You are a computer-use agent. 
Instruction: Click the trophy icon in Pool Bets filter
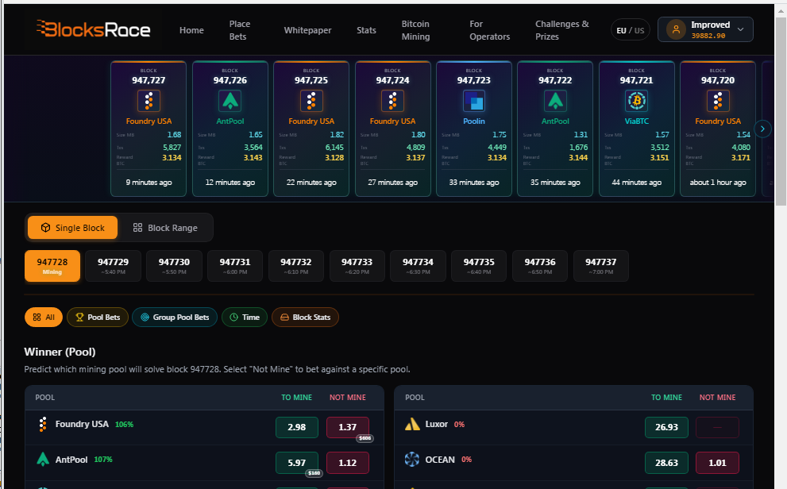point(79,317)
